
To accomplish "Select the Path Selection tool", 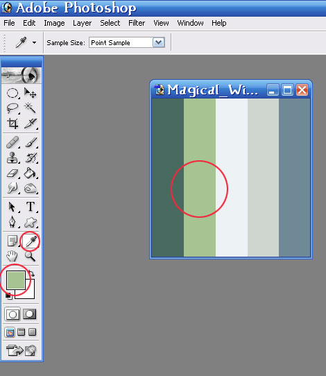I will pyautogui.click(x=12, y=207).
